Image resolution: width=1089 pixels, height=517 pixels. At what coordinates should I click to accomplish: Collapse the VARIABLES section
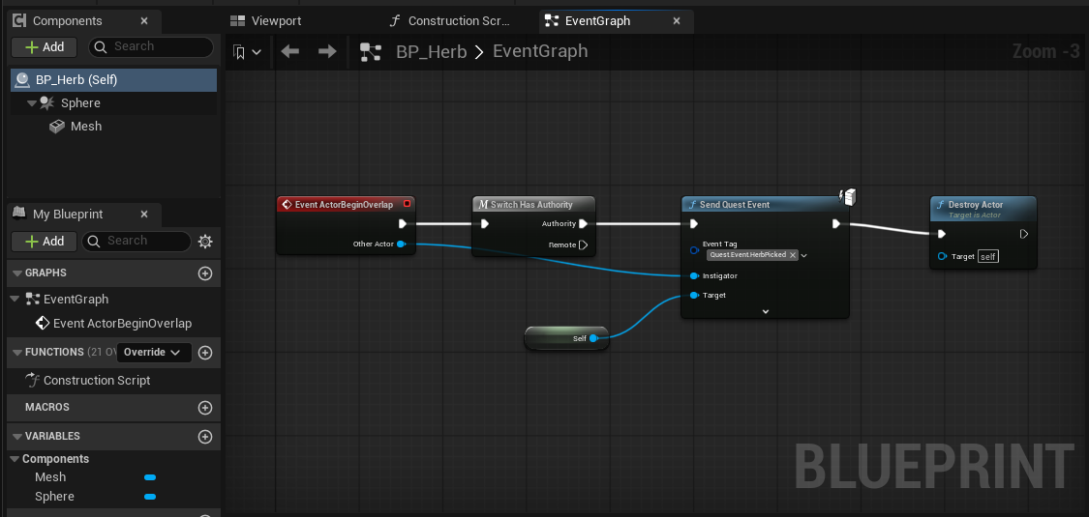click(17, 437)
